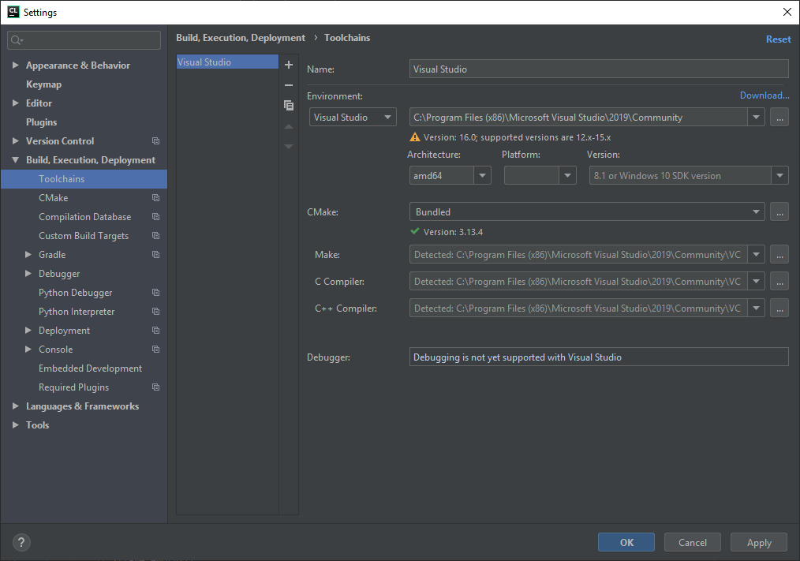The width and height of the screenshot is (800, 561).
Task: Open Python Interpreter settings
Action: pos(77,312)
